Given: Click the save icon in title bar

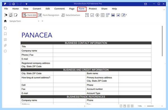Looking at the screenshot, I should click(x=10, y=4).
